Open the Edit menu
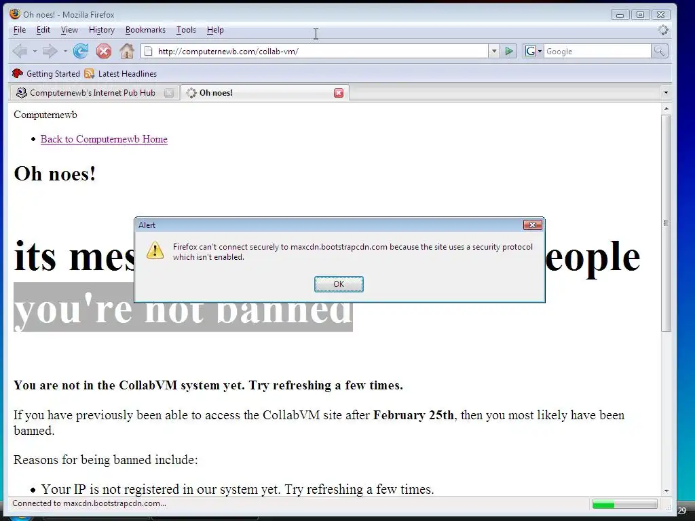This screenshot has height=521, width=695. [x=43, y=30]
